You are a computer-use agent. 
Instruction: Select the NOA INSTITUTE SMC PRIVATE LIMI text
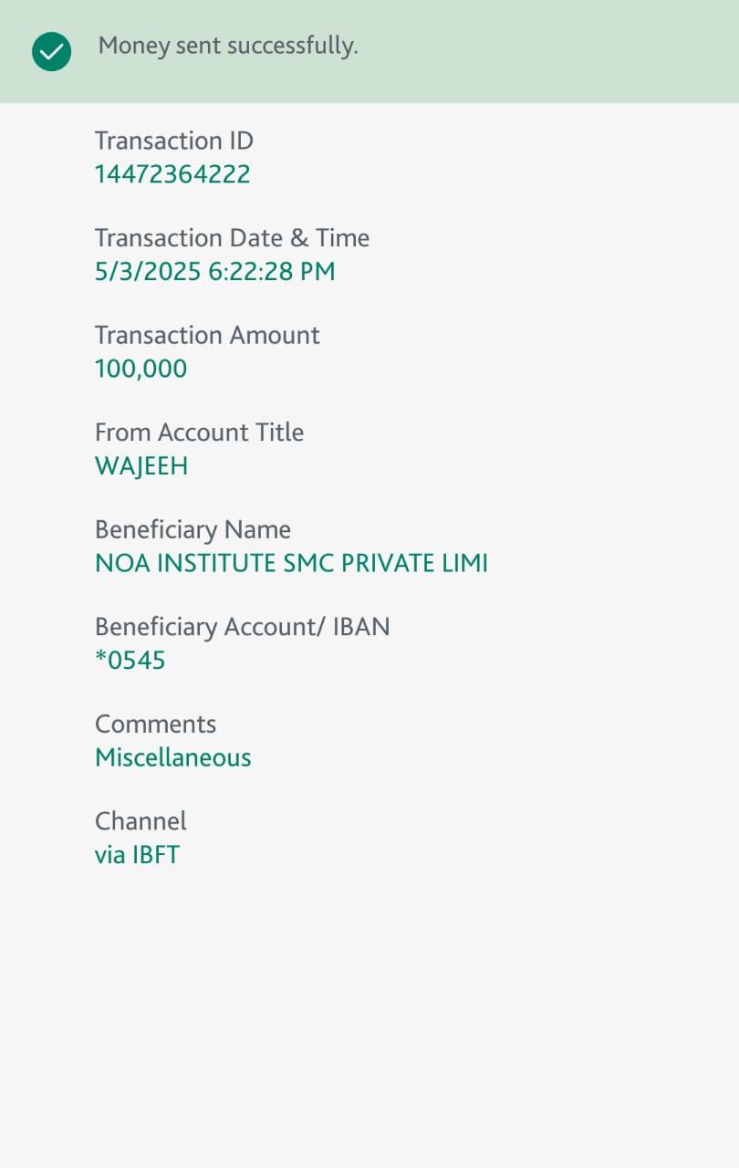(x=291, y=563)
